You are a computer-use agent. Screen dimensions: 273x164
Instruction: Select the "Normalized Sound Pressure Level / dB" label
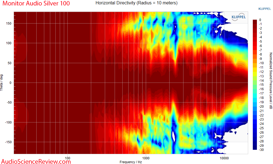point(271,81)
